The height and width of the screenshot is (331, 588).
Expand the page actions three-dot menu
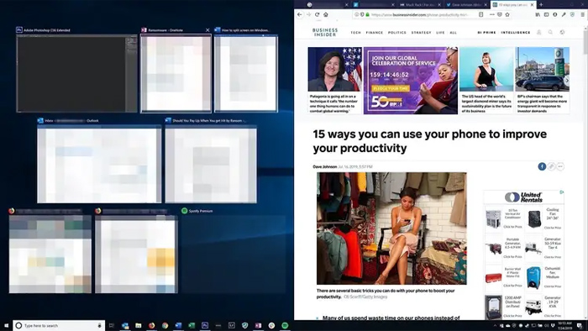[492, 14]
